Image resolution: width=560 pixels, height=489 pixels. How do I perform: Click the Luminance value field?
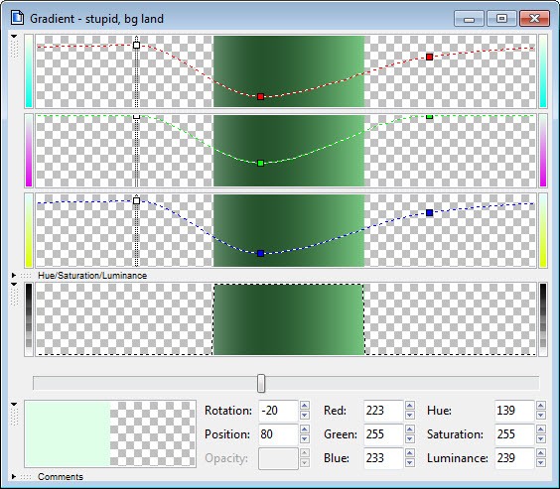[x=514, y=458]
